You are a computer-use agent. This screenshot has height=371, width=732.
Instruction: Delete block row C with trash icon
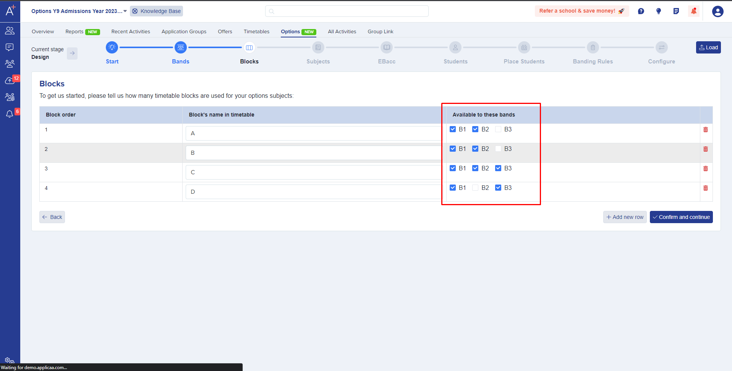(x=706, y=168)
